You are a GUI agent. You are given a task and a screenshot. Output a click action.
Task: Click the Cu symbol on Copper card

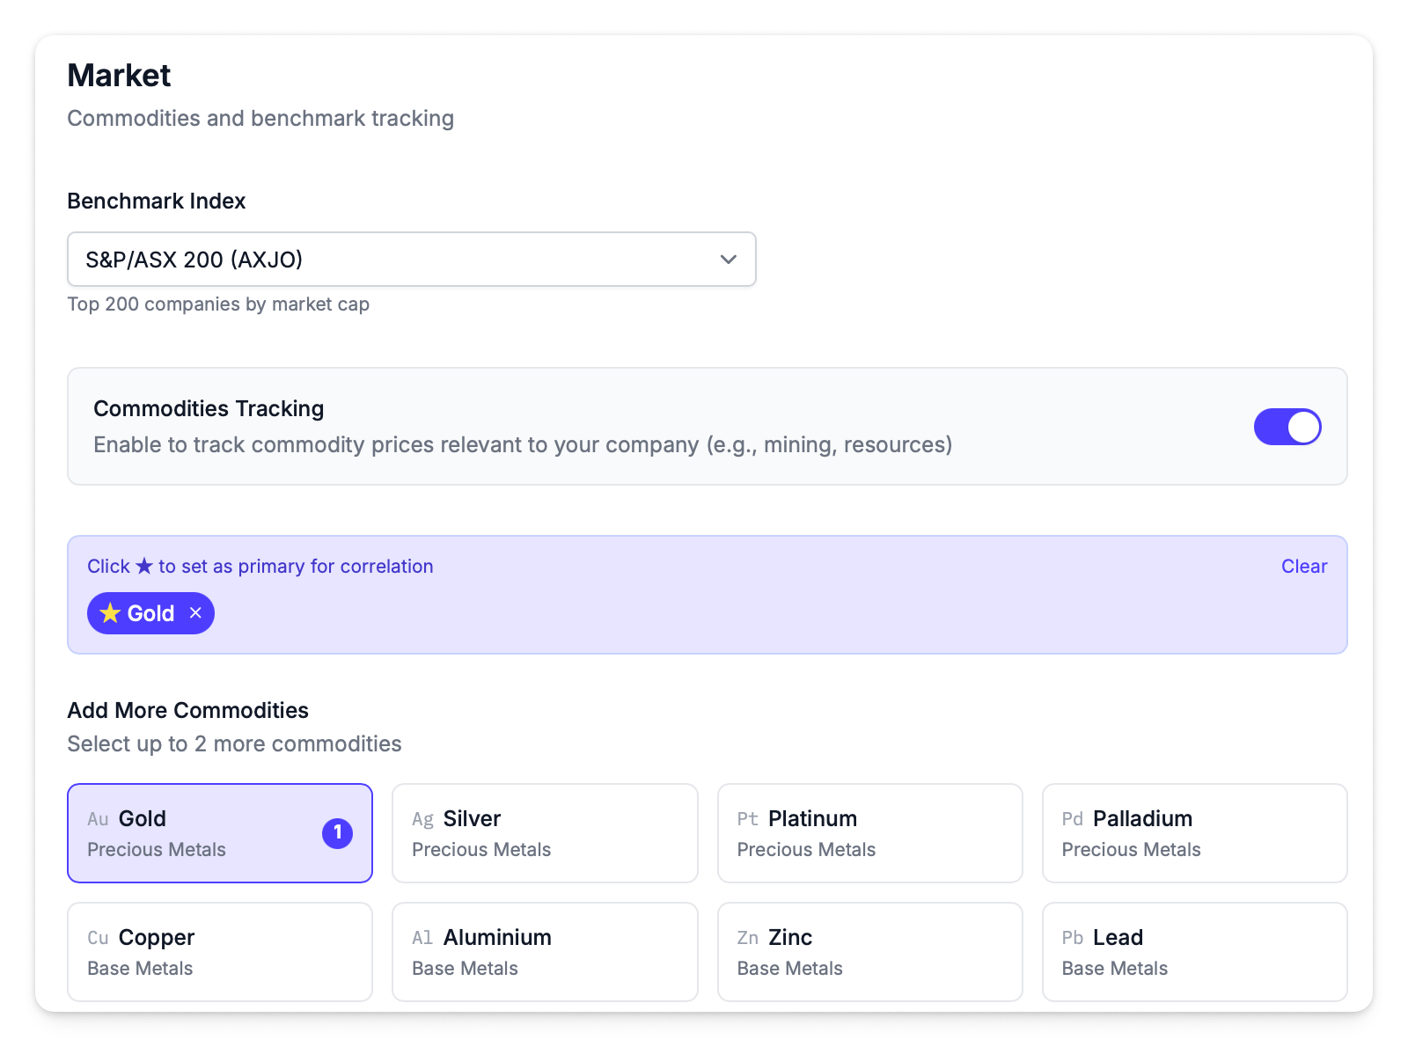pyautogui.click(x=98, y=938)
